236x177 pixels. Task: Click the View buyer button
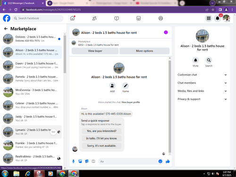(x=95, y=51)
